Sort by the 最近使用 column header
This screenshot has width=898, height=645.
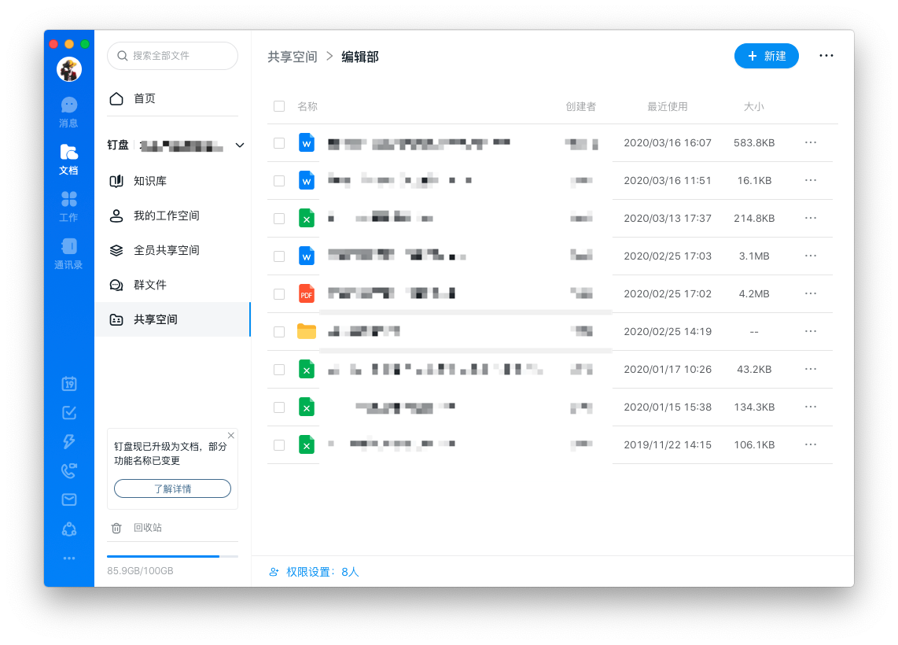667,106
